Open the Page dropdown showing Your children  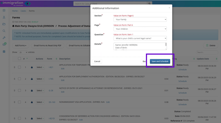140,29
